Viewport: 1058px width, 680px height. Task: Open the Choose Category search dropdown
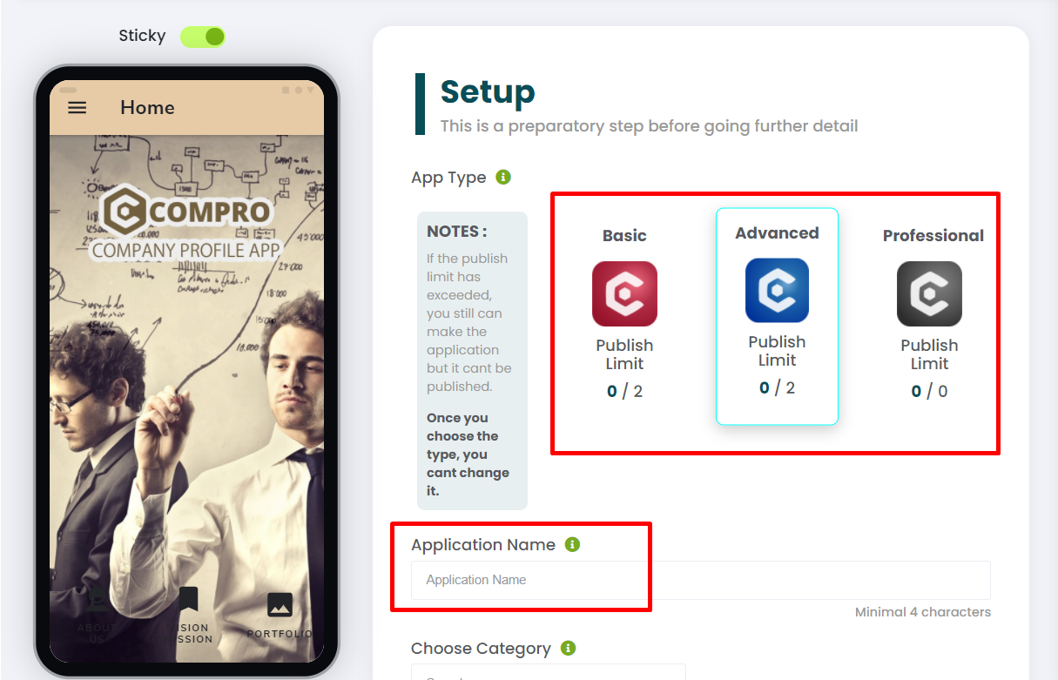(549, 672)
